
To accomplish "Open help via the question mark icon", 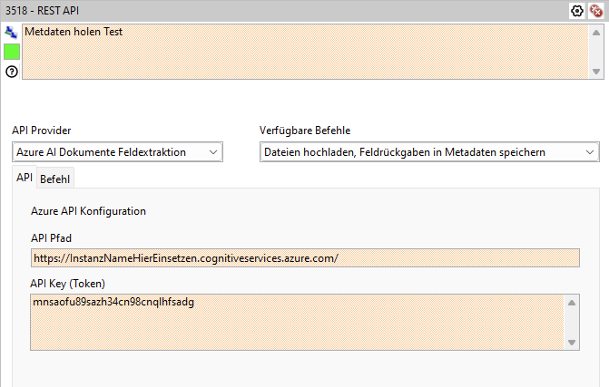I will pos(11,72).
